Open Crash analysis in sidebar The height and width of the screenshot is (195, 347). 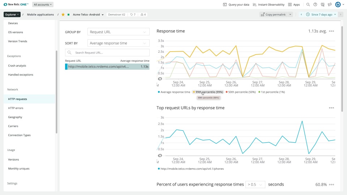click(x=17, y=66)
